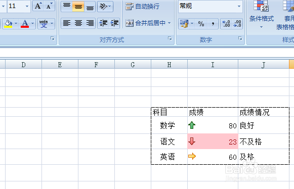Expand the 合并后居中 dropdown arrow

click(x=170, y=23)
